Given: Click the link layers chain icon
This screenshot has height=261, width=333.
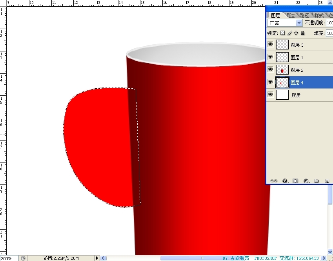Looking at the screenshot, I should tap(274, 181).
